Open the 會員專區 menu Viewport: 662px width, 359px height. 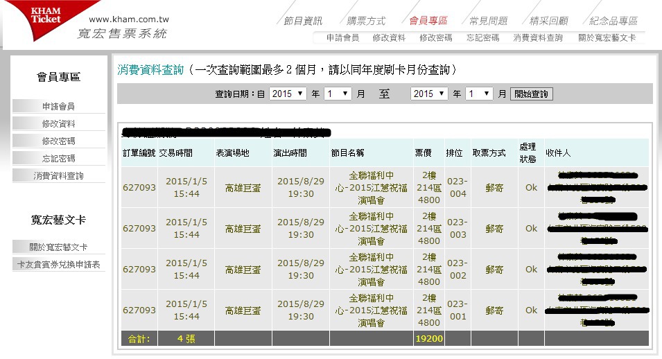428,21
